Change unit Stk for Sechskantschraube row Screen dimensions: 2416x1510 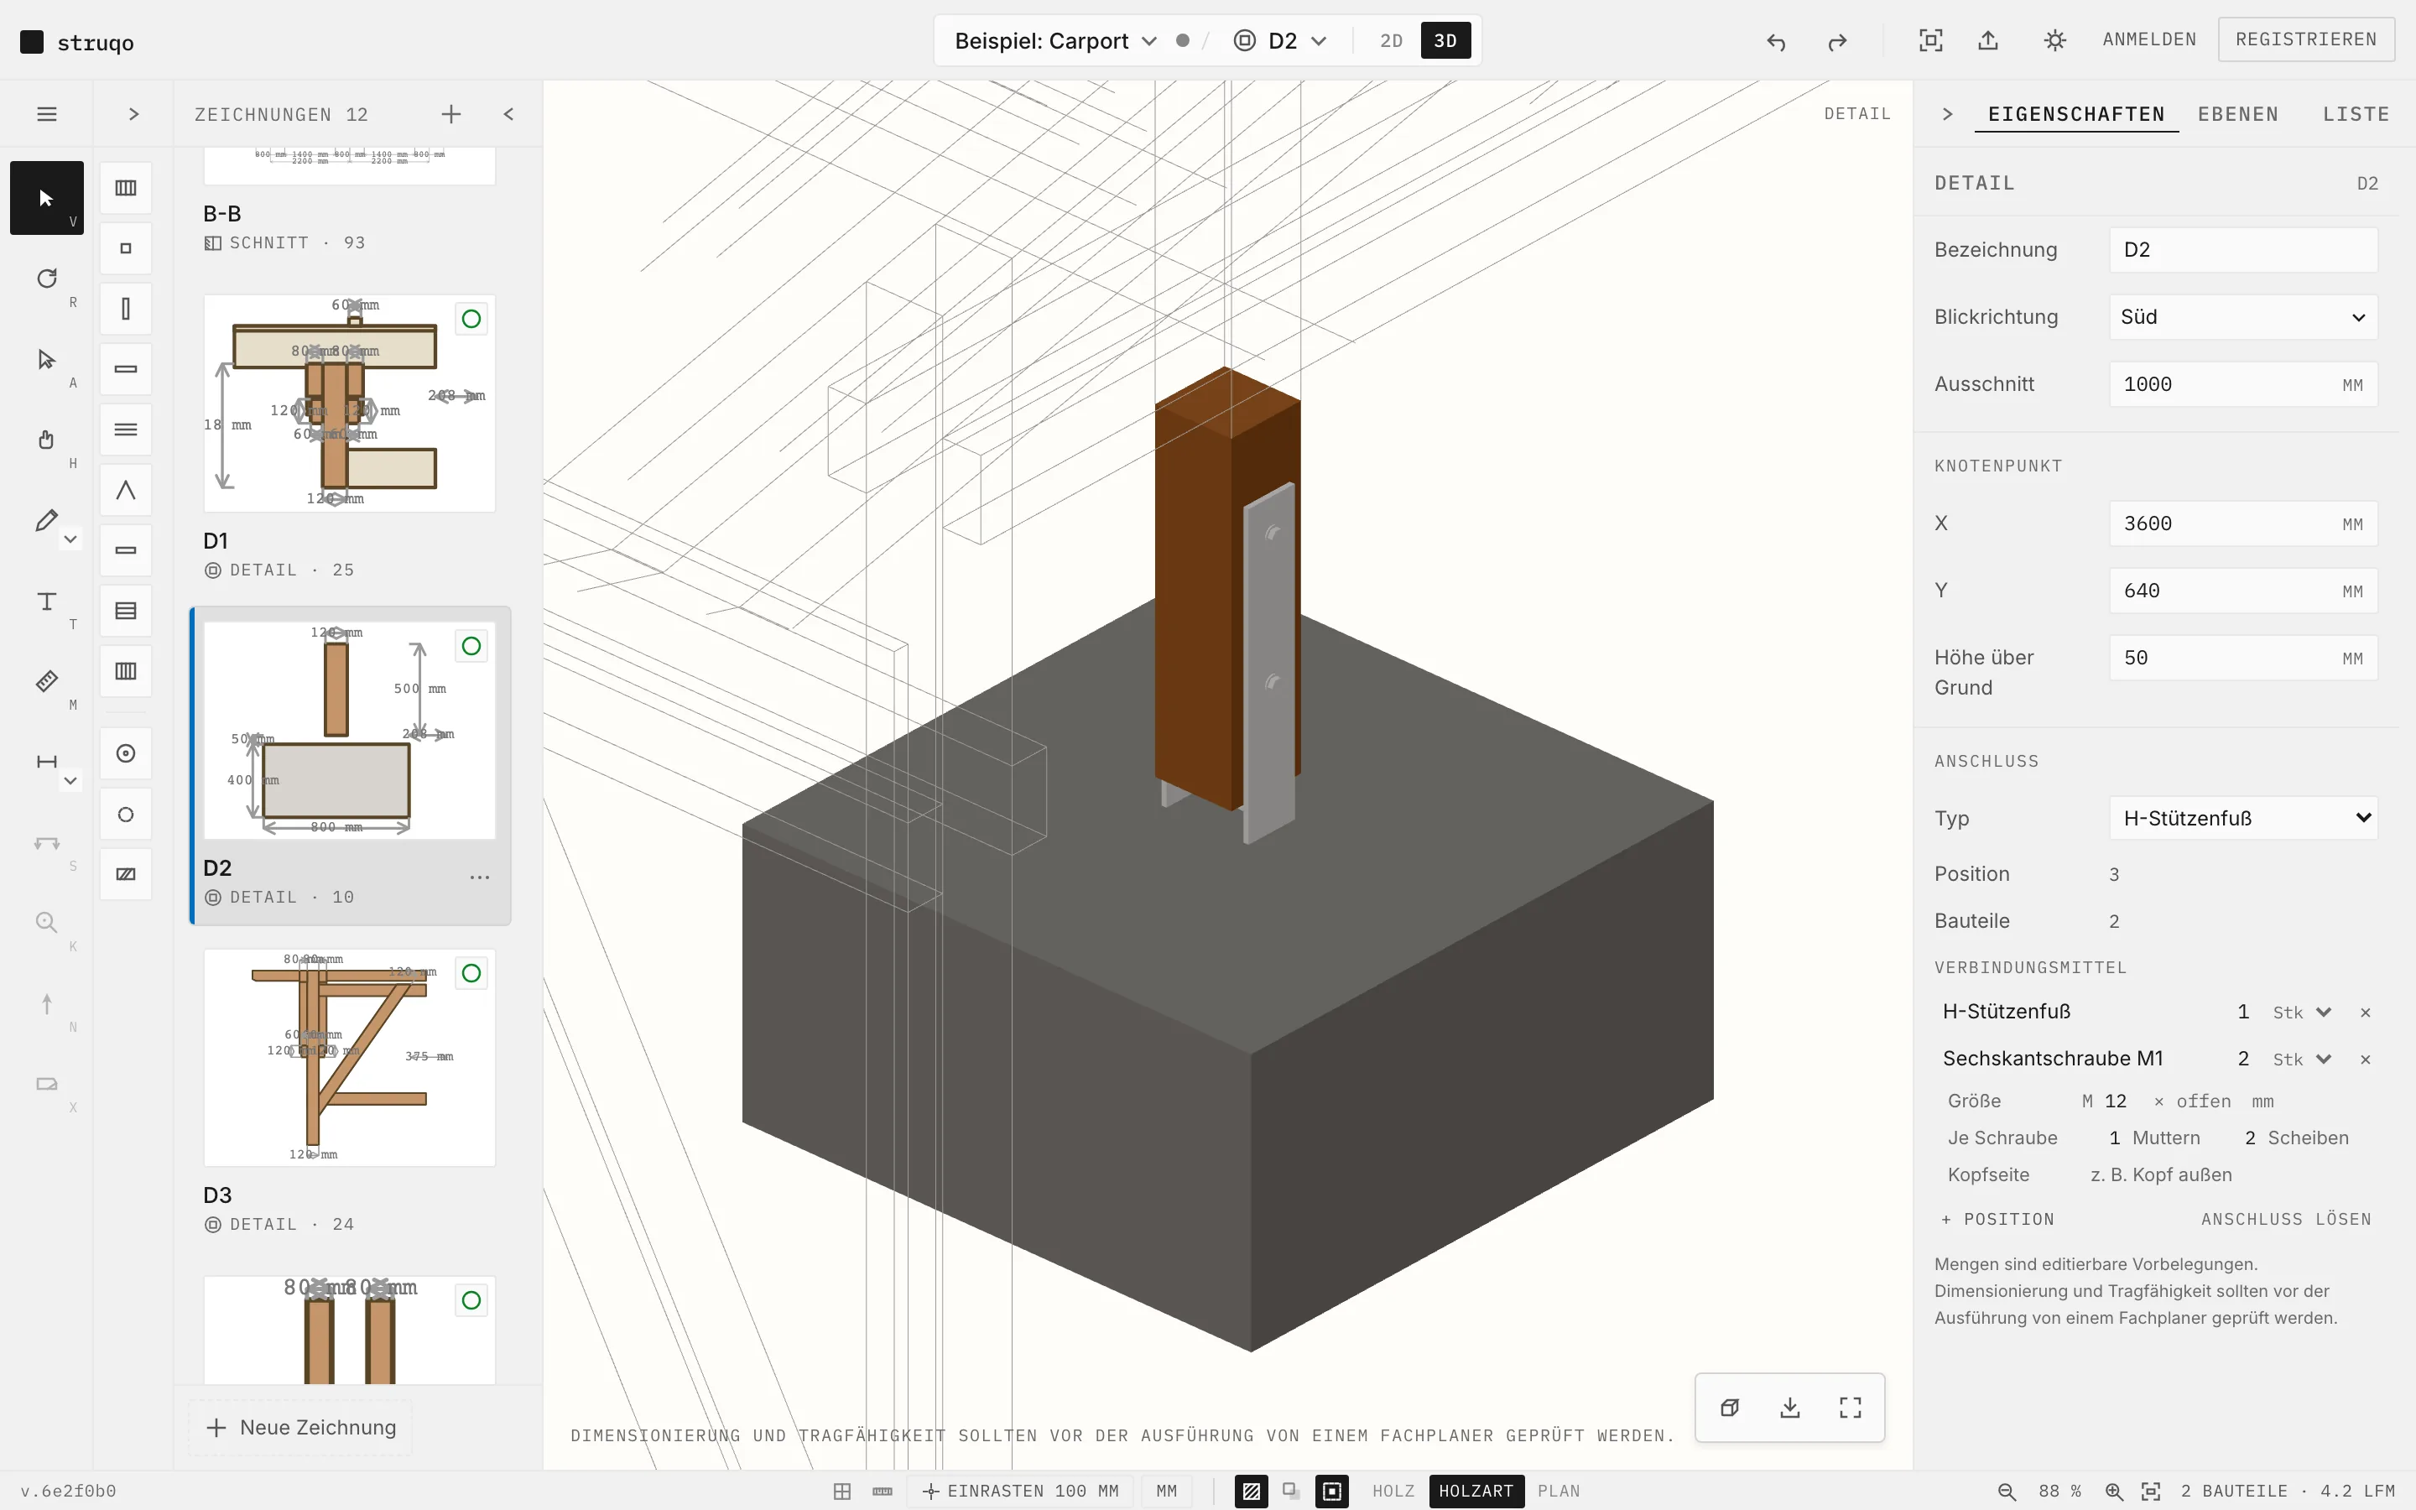click(x=2302, y=1060)
